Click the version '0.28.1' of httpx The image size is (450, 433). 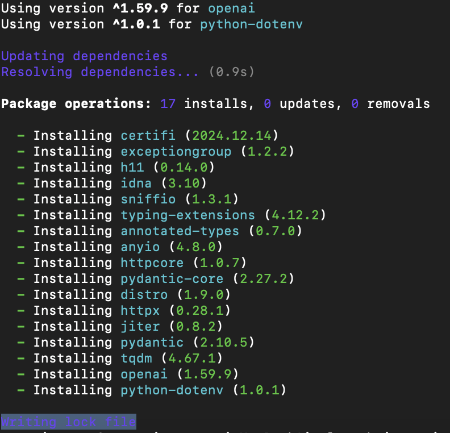click(x=200, y=311)
